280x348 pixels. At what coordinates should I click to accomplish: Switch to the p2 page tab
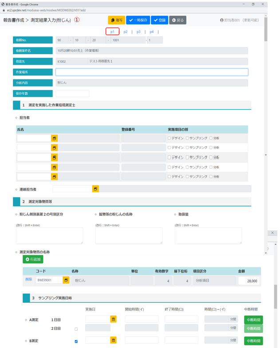125,32
